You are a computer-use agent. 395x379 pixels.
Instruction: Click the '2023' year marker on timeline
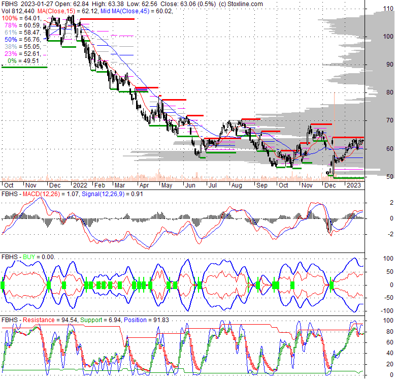pyautogui.click(x=354, y=185)
